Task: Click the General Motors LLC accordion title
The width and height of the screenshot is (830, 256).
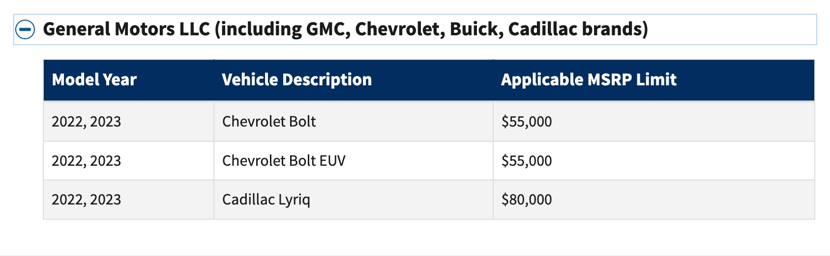Action: (x=345, y=29)
